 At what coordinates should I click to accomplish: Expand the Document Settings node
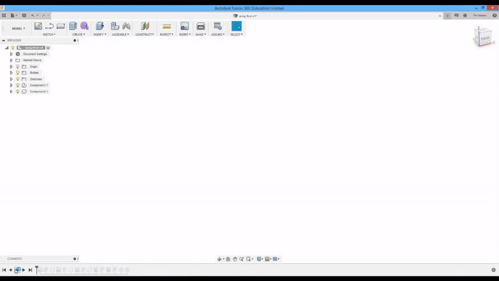click(11, 54)
